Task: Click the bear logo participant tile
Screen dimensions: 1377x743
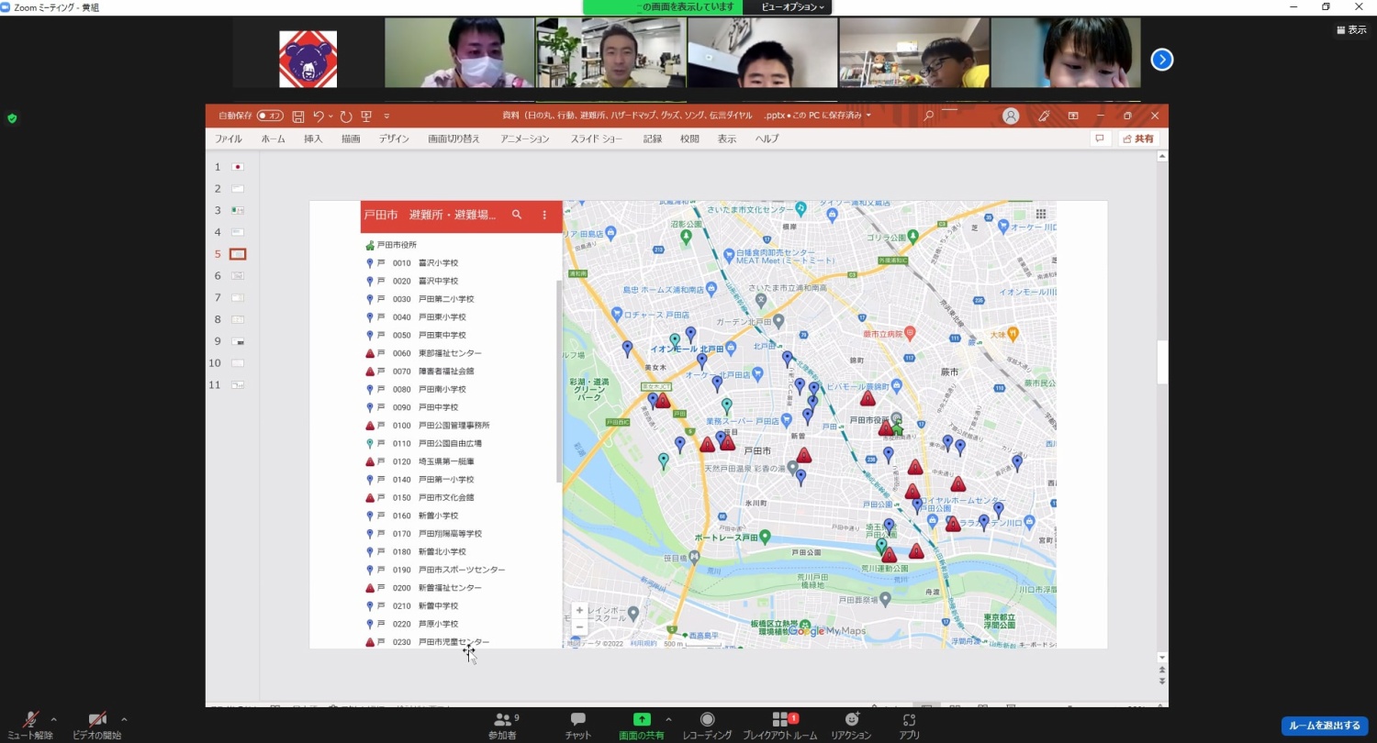Action: [308, 59]
